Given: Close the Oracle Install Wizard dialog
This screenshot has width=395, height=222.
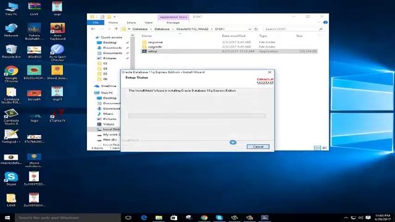Looking at the screenshot, I should pos(270,72).
